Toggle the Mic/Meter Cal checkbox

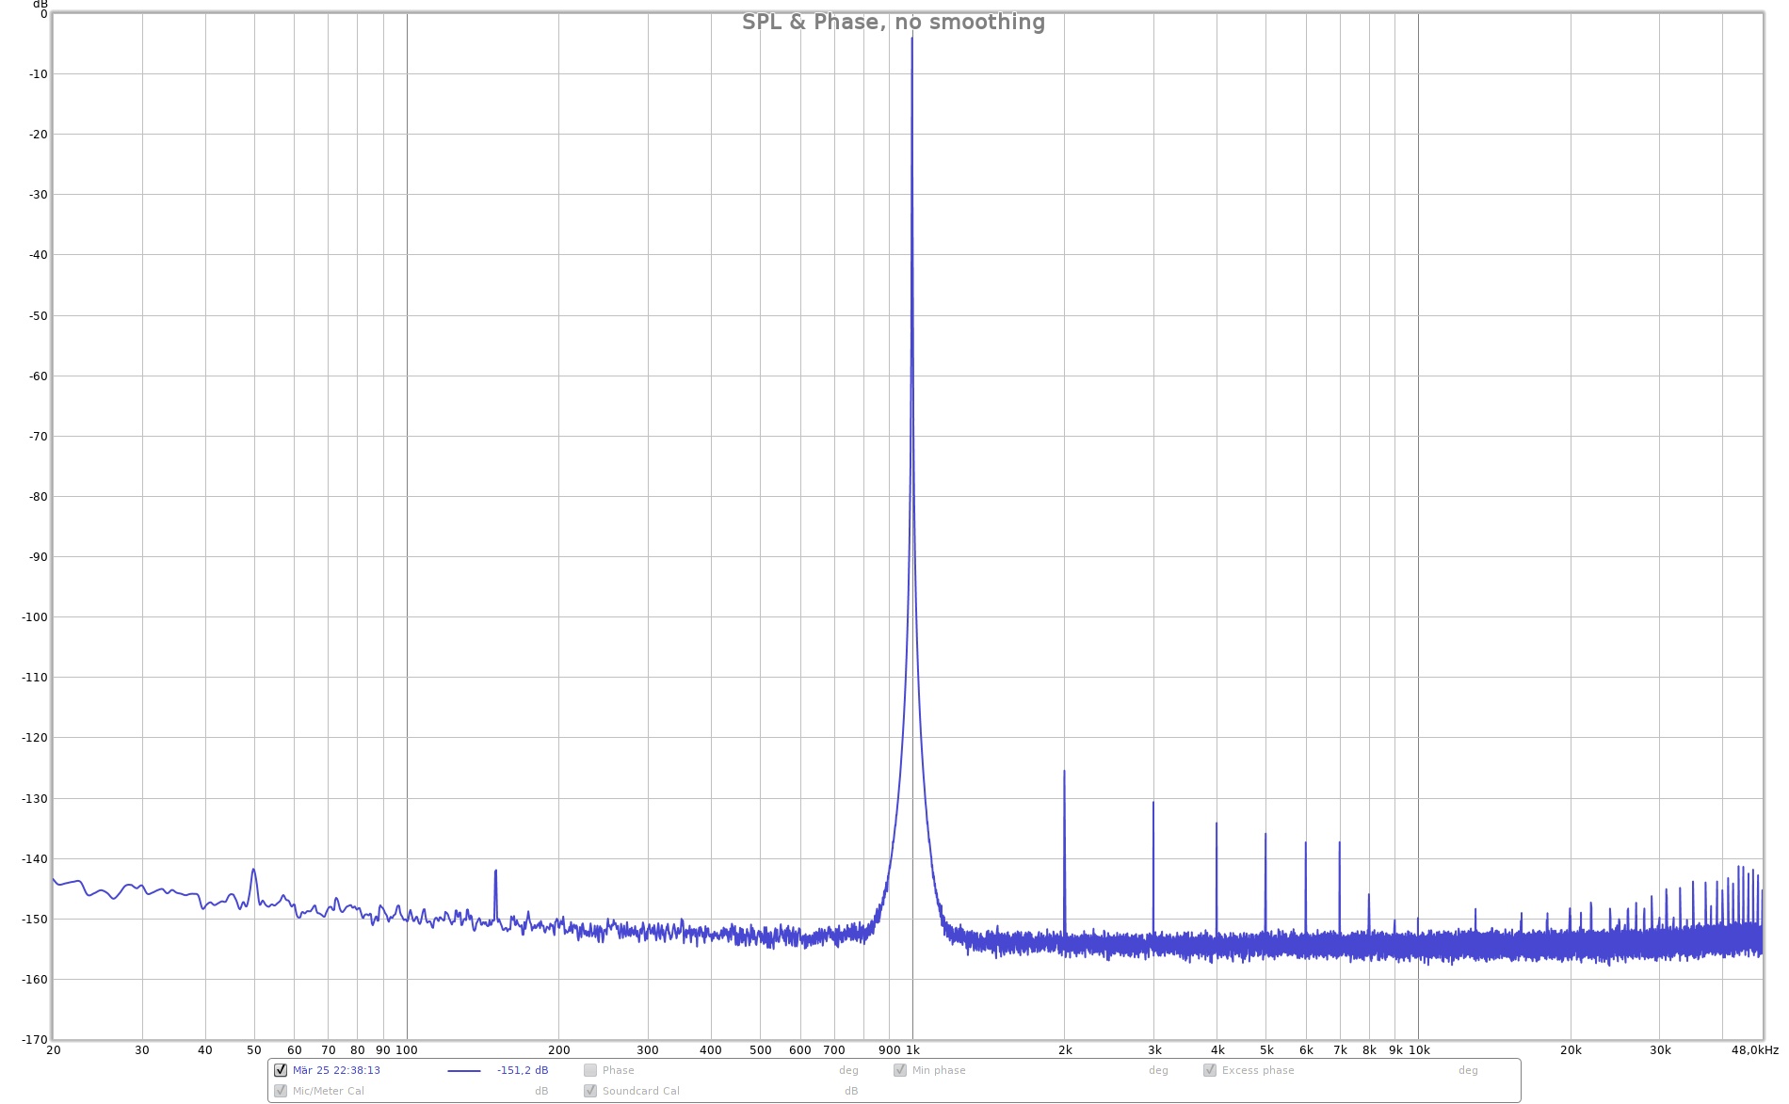[281, 1091]
